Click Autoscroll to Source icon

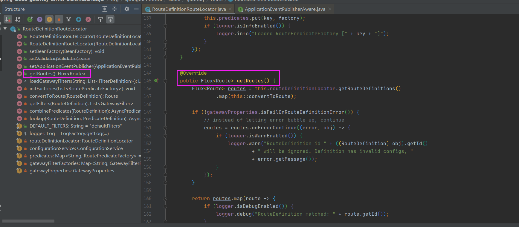(x=100, y=19)
